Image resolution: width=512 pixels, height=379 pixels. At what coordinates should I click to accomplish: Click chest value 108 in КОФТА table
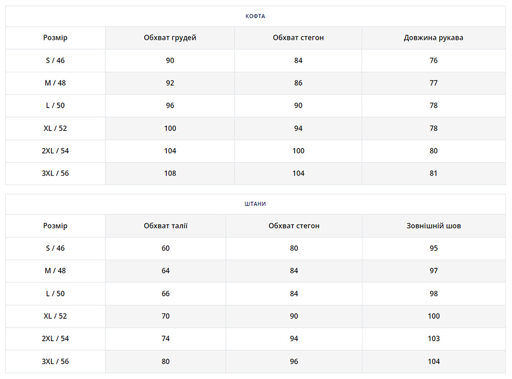pos(170,173)
